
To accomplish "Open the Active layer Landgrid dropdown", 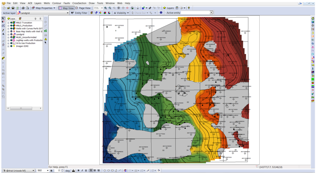I will pos(68,13).
